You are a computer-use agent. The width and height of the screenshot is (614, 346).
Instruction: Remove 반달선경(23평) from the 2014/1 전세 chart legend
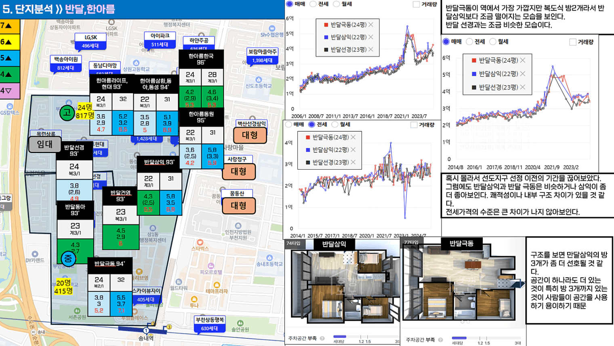pos(353,162)
